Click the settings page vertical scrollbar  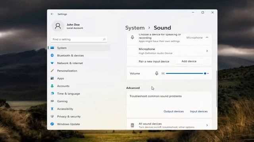217,89
